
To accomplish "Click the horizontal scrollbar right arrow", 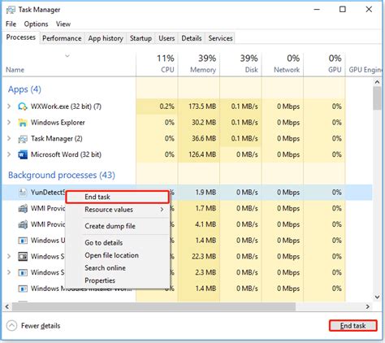I will coord(367,306).
